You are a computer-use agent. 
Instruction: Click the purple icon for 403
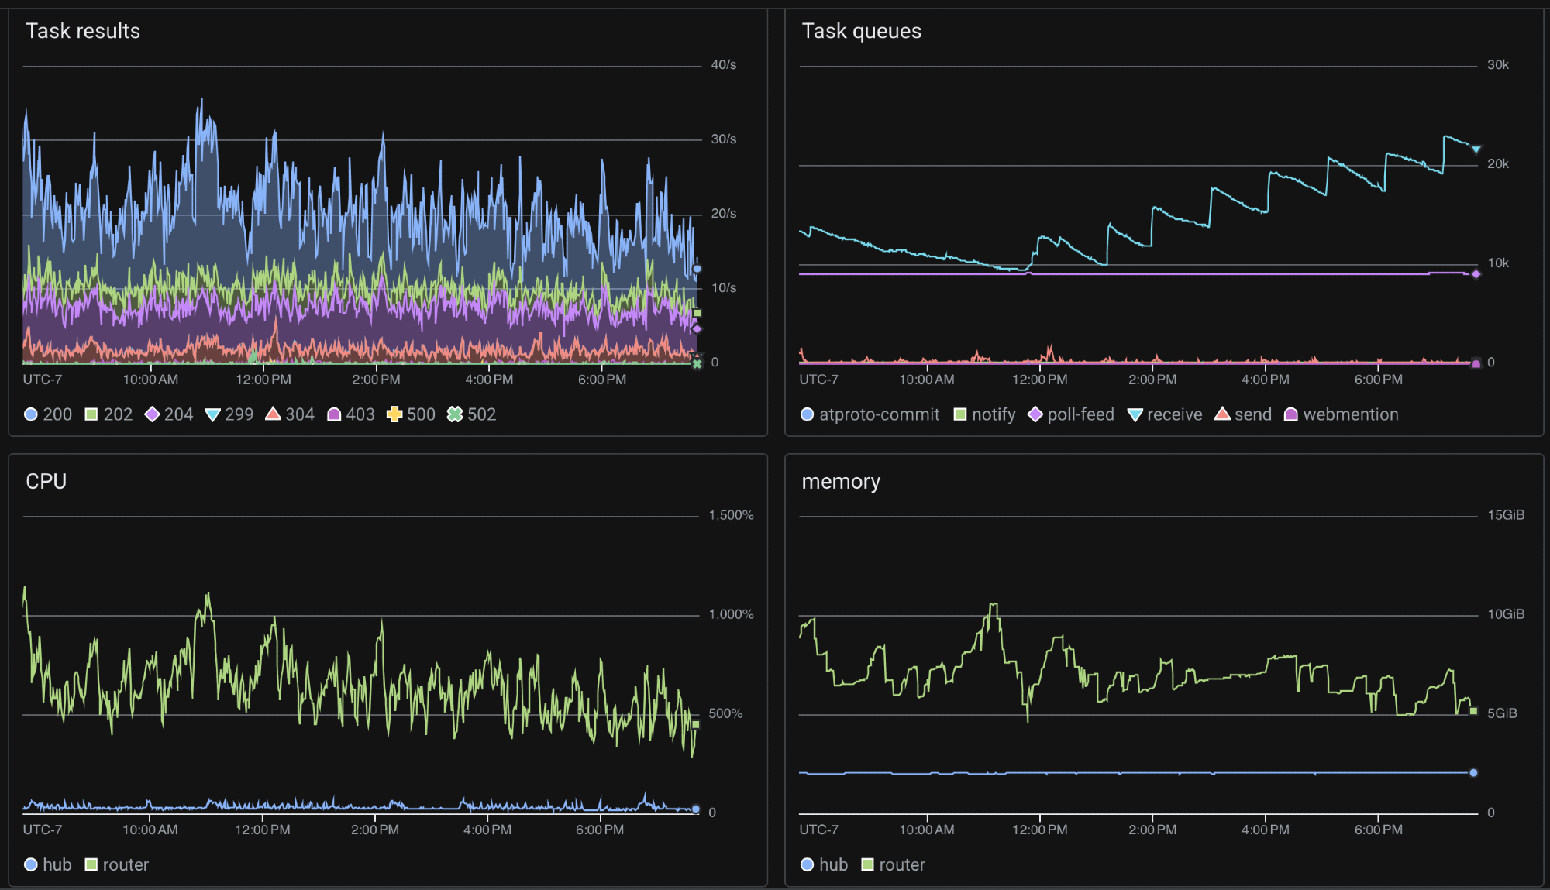(x=334, y=414)
